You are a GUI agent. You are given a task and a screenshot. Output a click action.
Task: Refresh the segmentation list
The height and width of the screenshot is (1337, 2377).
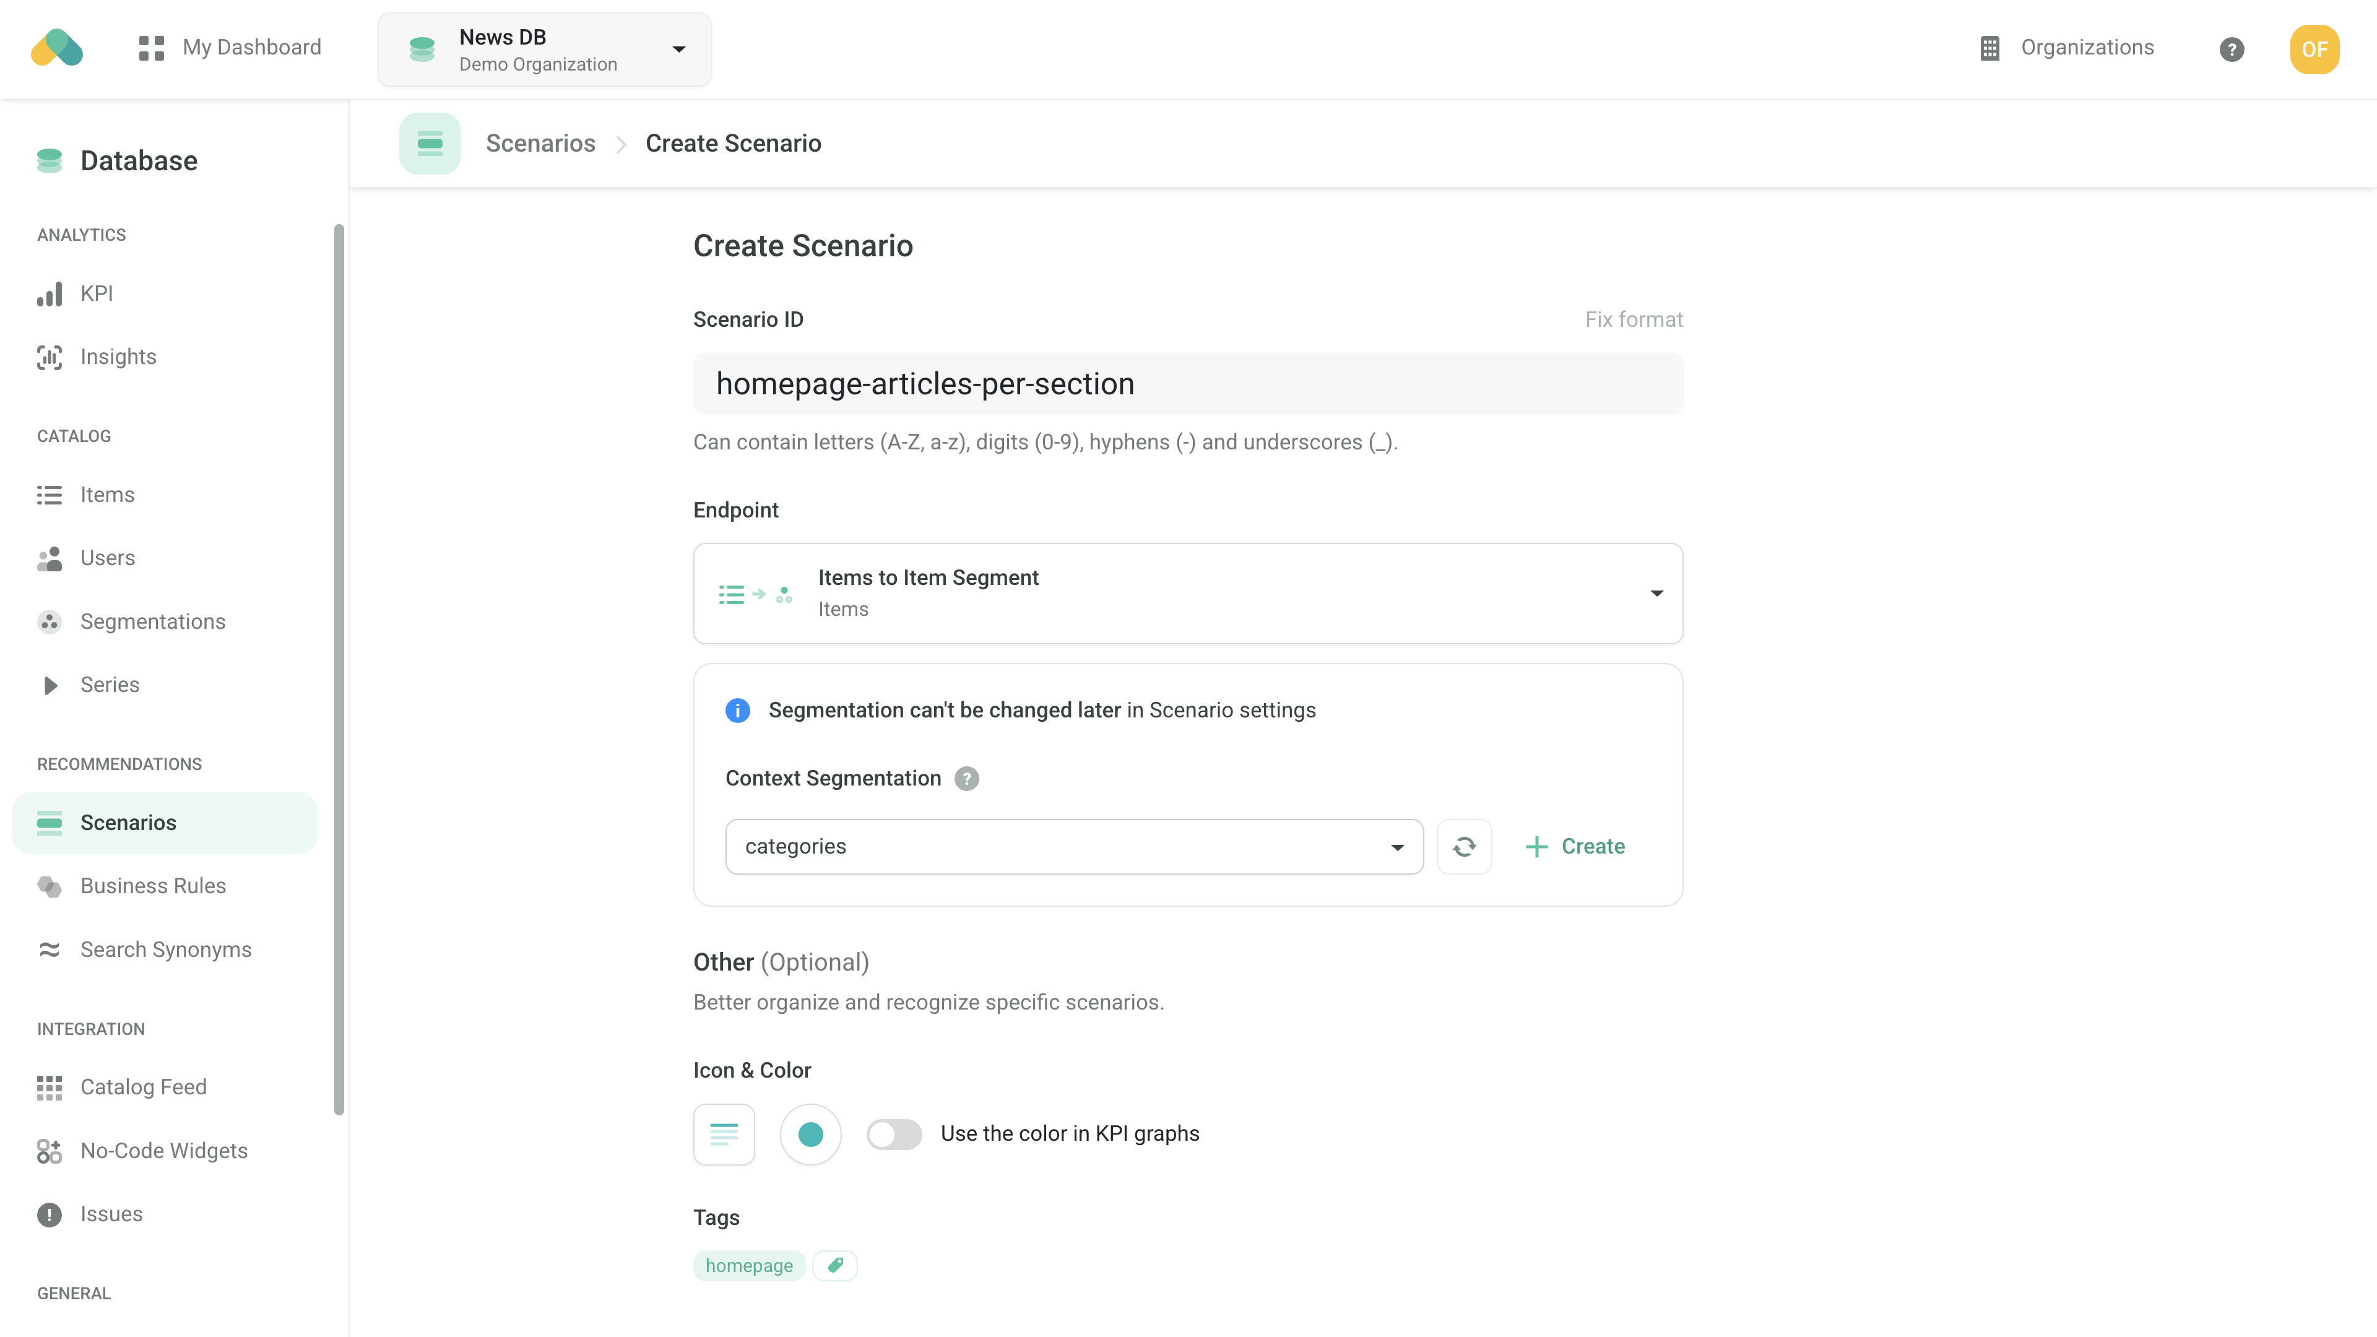tap(1463, 846)
